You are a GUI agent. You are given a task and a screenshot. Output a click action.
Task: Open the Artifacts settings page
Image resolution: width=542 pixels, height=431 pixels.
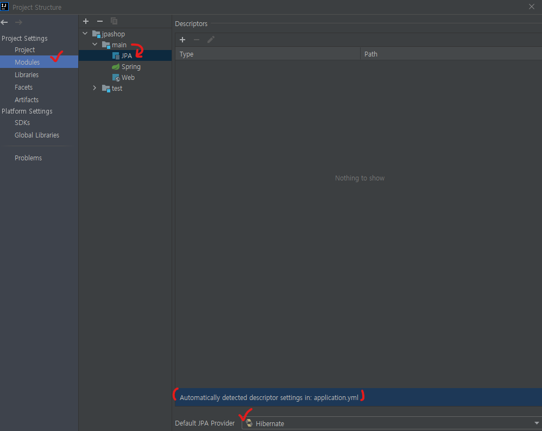pos(27,99)
